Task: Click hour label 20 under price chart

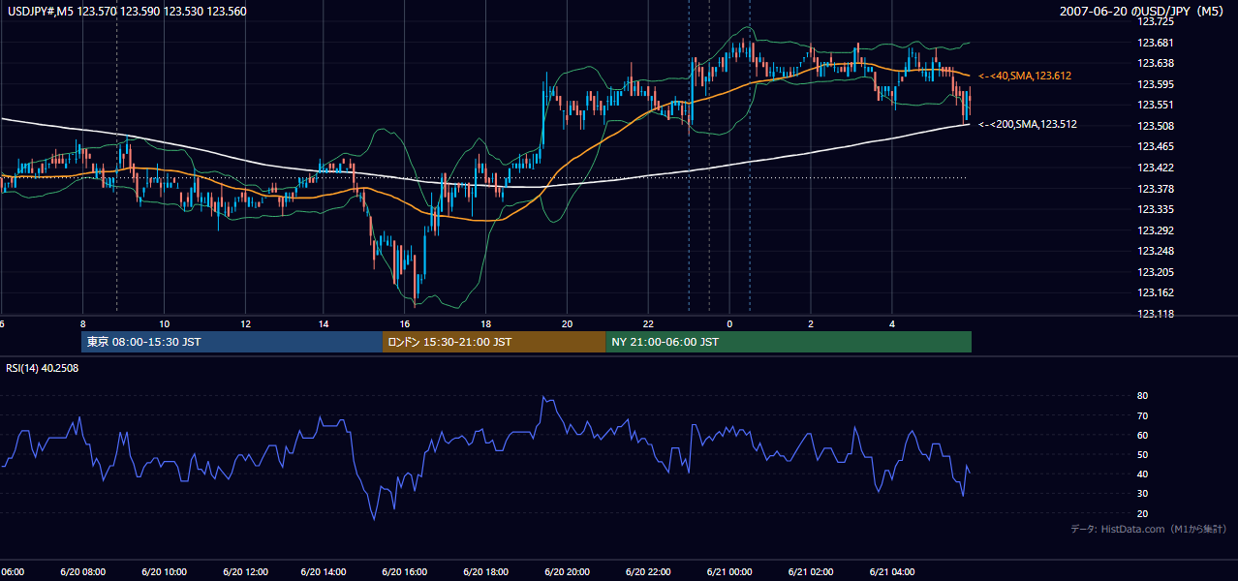Action: (567, 323)
